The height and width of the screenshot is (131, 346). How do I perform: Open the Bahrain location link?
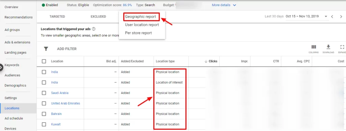[x=56, y=114]
